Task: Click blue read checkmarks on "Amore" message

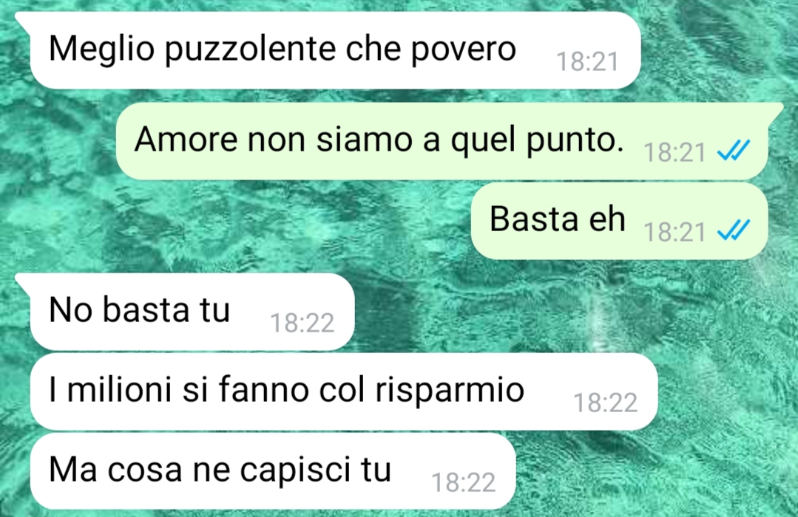Action: click(734, 151)
